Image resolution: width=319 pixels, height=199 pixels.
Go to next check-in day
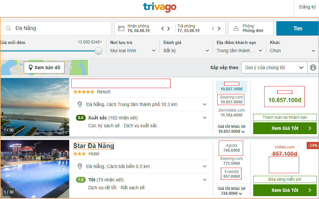[x=168, y=28]
